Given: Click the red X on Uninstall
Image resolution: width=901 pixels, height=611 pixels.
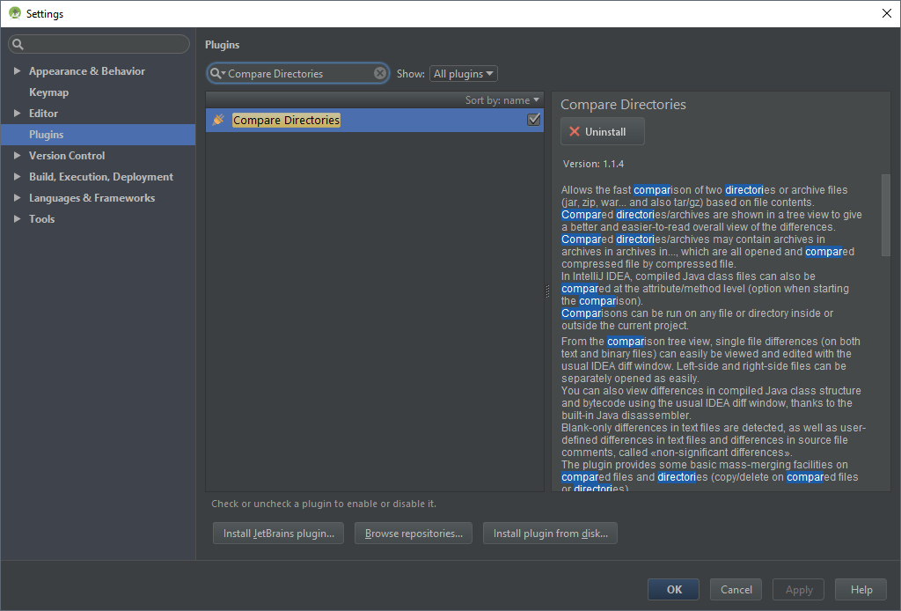Looking at the screenshot, I should coord(574,132).
